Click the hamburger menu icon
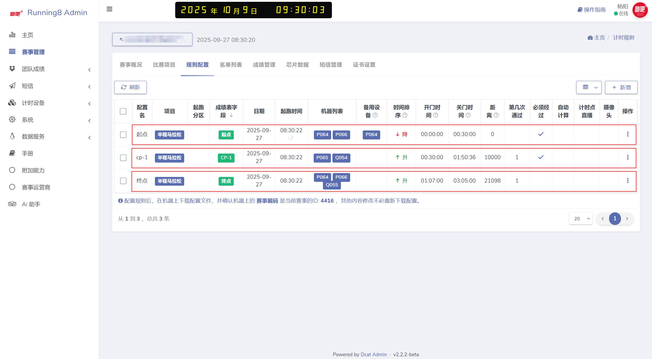 [109, 9]
